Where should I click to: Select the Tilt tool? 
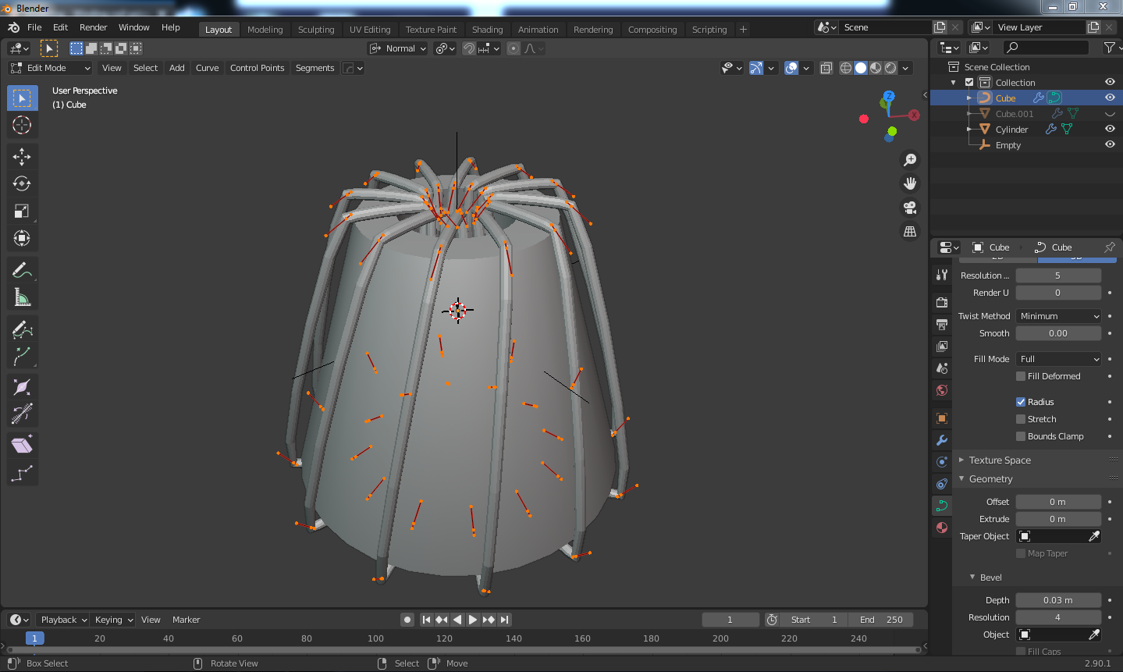tap(22, 414)
